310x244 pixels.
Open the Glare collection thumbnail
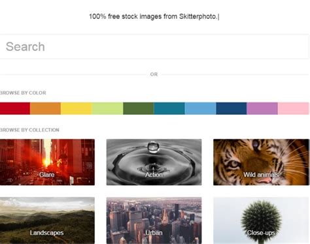tap(47, 162)
